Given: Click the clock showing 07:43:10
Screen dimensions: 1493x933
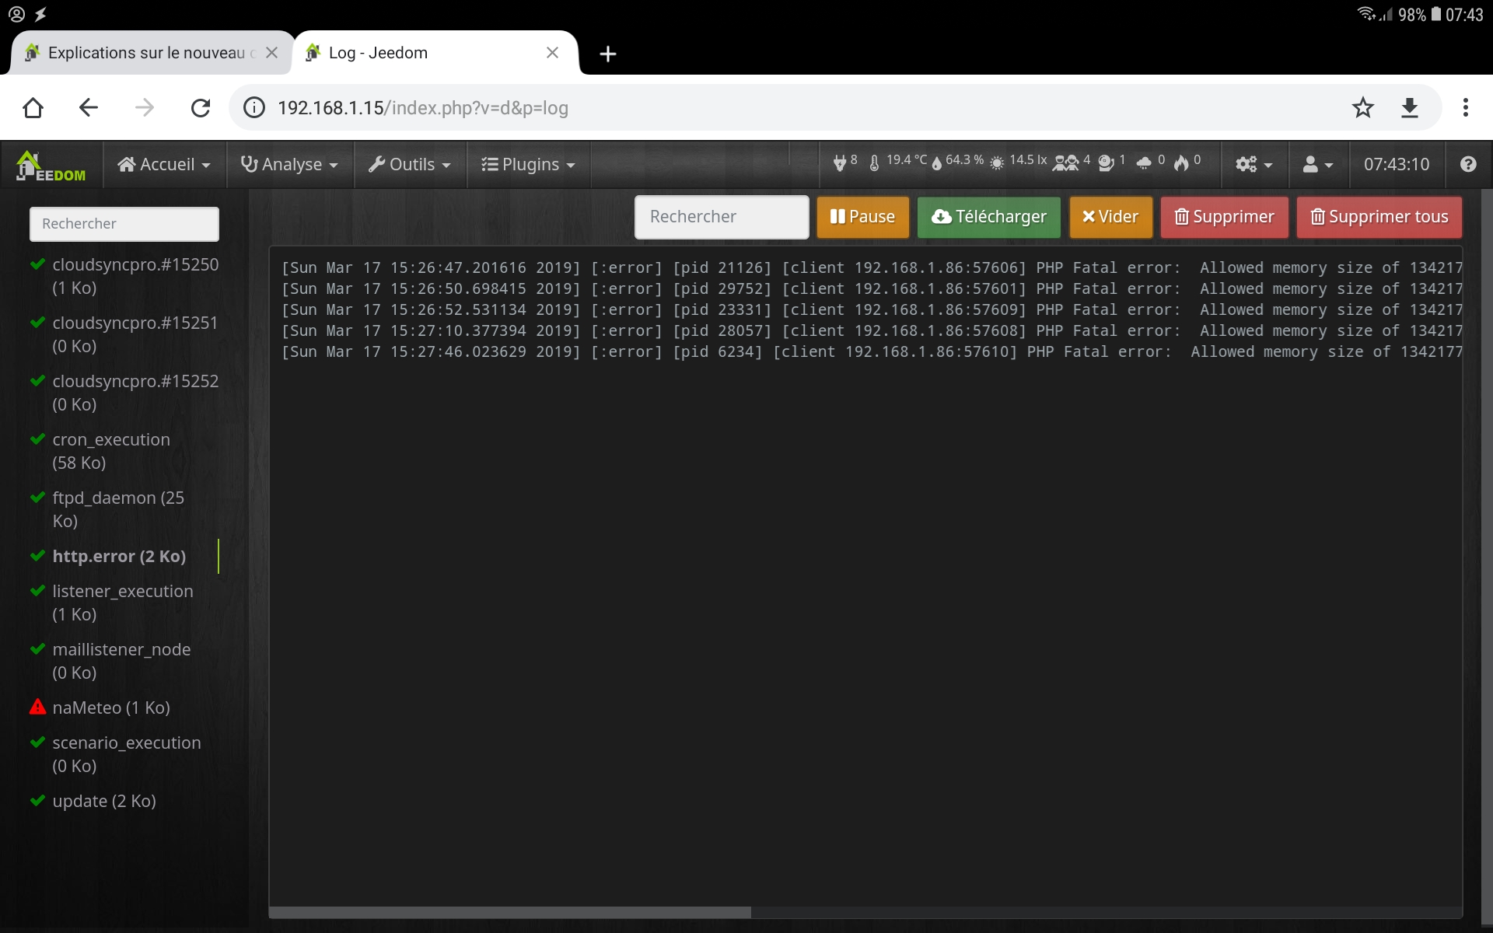Looking at the screenshot, I should click(x=1397, y=165).
